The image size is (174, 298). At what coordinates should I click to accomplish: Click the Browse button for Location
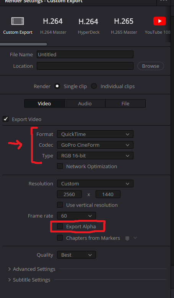(x=151, y=66)
